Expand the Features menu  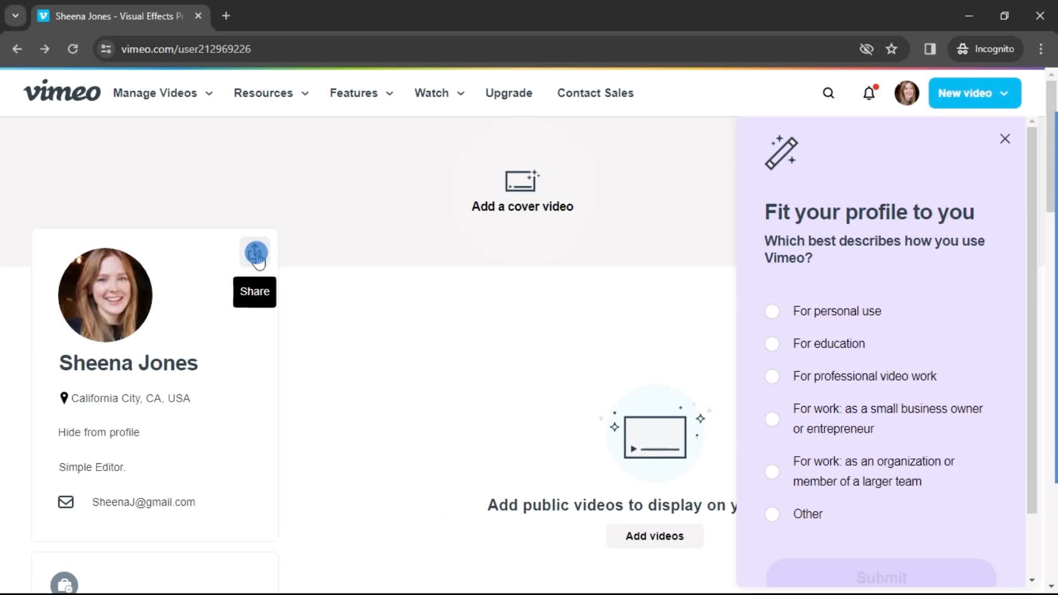point(361,93)
